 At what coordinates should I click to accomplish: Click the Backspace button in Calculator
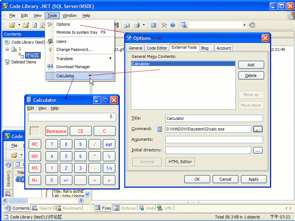[57, 131]
